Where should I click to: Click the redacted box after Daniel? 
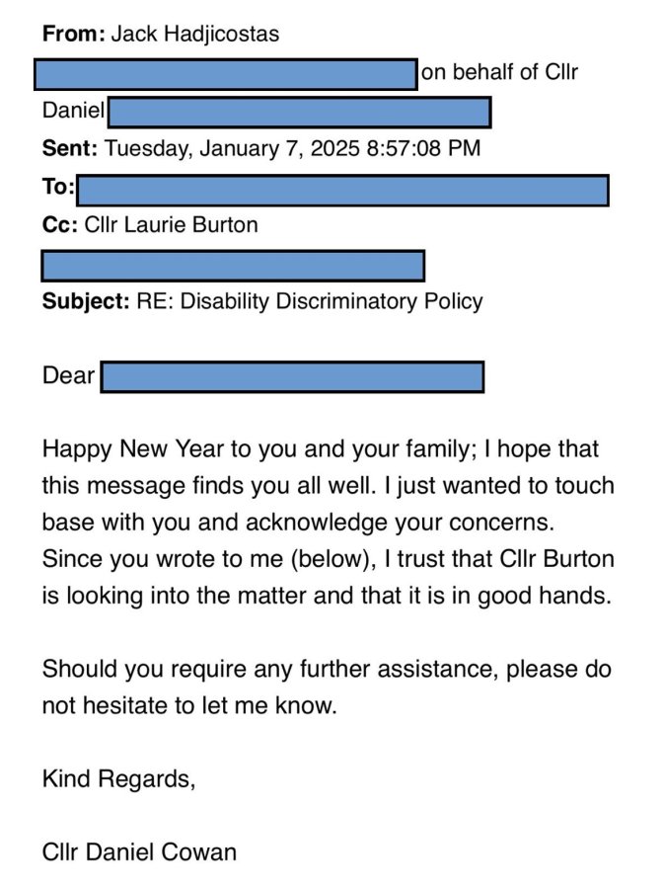[300, 112]
